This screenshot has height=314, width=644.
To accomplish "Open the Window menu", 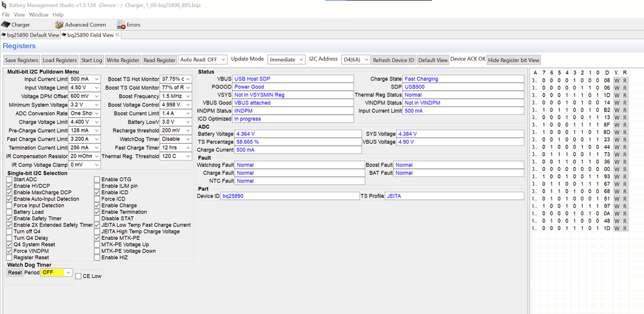I will pyautogui.click(x=39, y=15).
